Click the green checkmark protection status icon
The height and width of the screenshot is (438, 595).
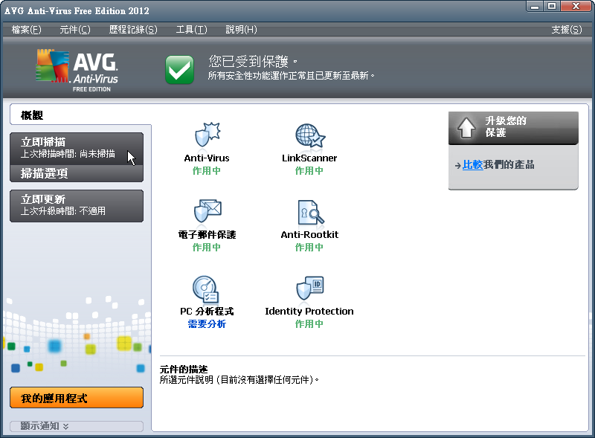[179, 69]
